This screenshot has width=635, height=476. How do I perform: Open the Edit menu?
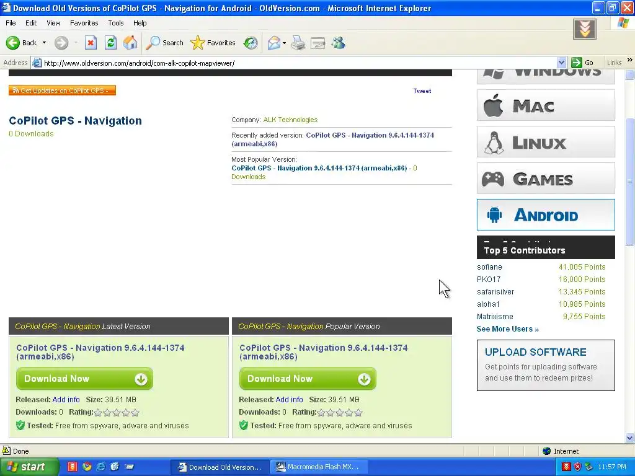[31, 23]
